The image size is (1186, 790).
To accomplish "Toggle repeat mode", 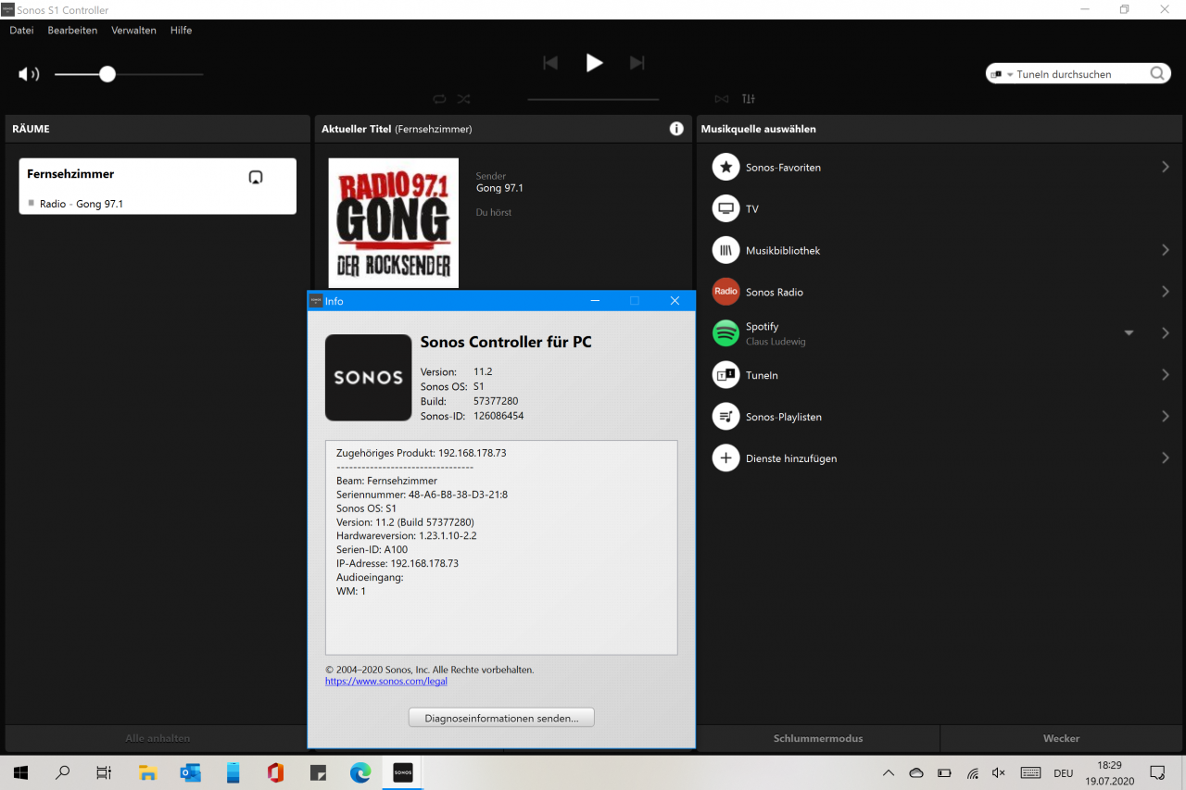I will pos(439,99).
